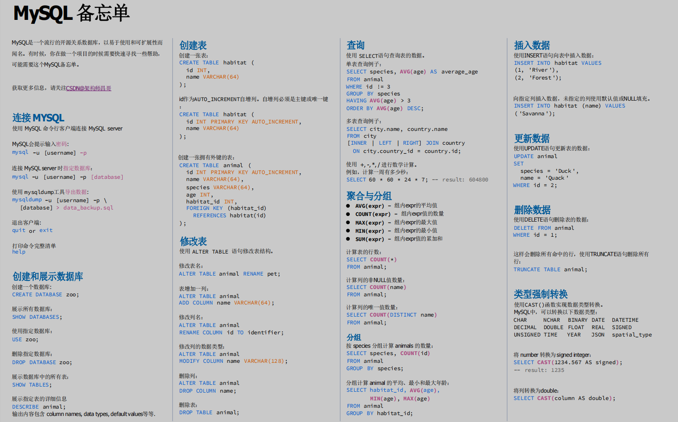Click the '更新数据' section heading

pyautogui.click(x=532, y=139)
